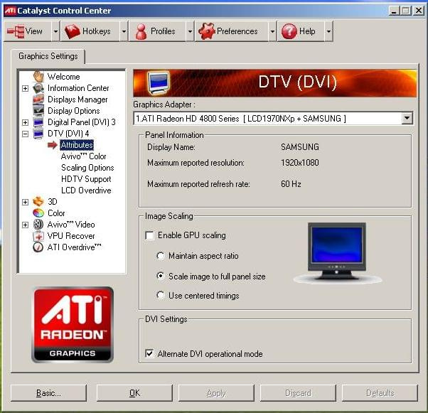
Task: Click the View toolbar icon
Action: [16, 31]
